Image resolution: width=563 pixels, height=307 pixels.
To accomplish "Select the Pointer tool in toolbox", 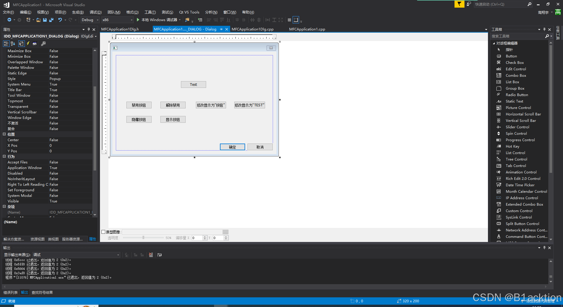I will (x=509, y=50).
